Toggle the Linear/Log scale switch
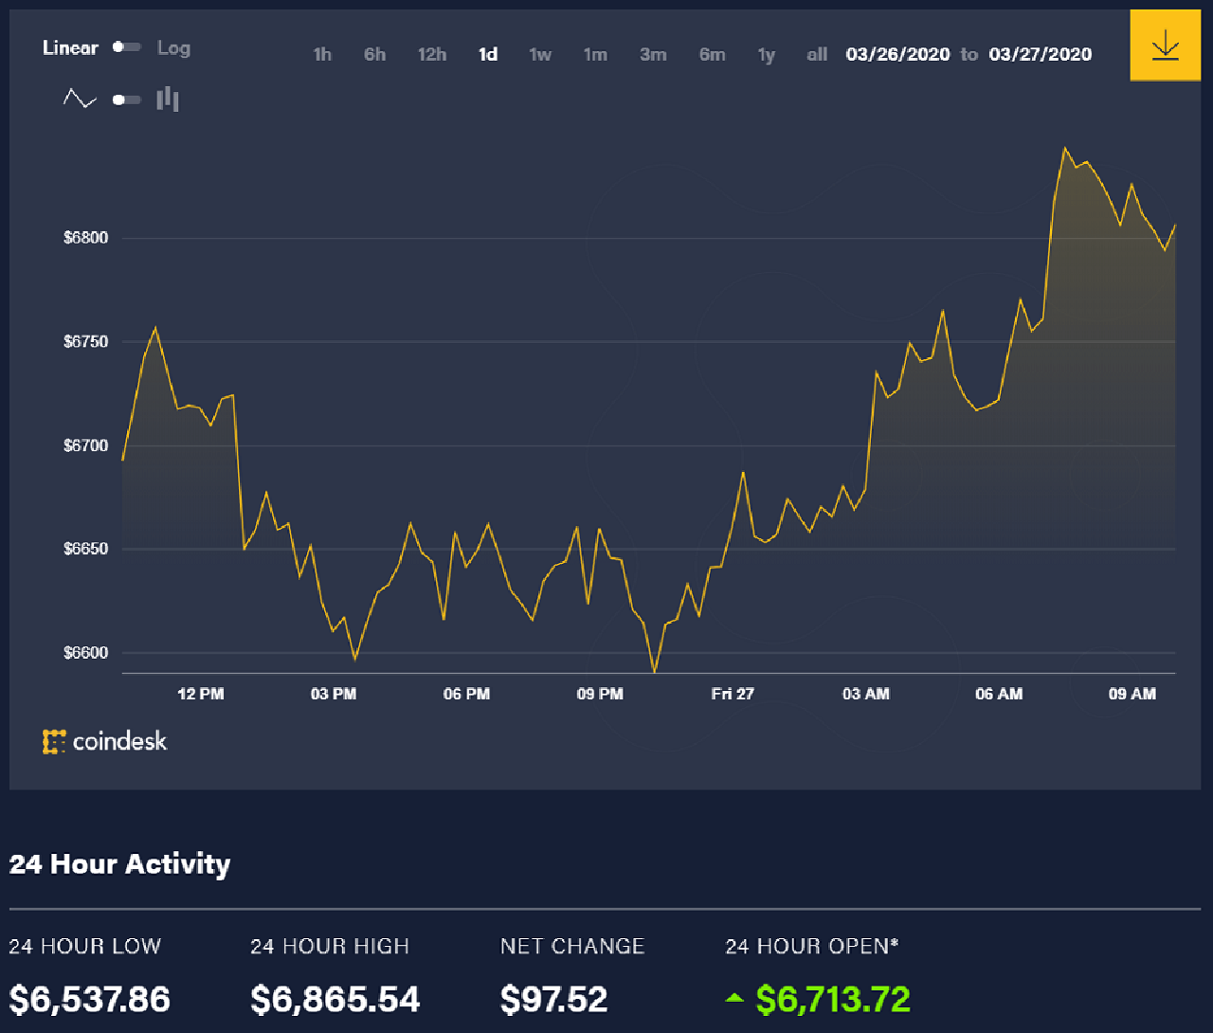 [127, 46]
